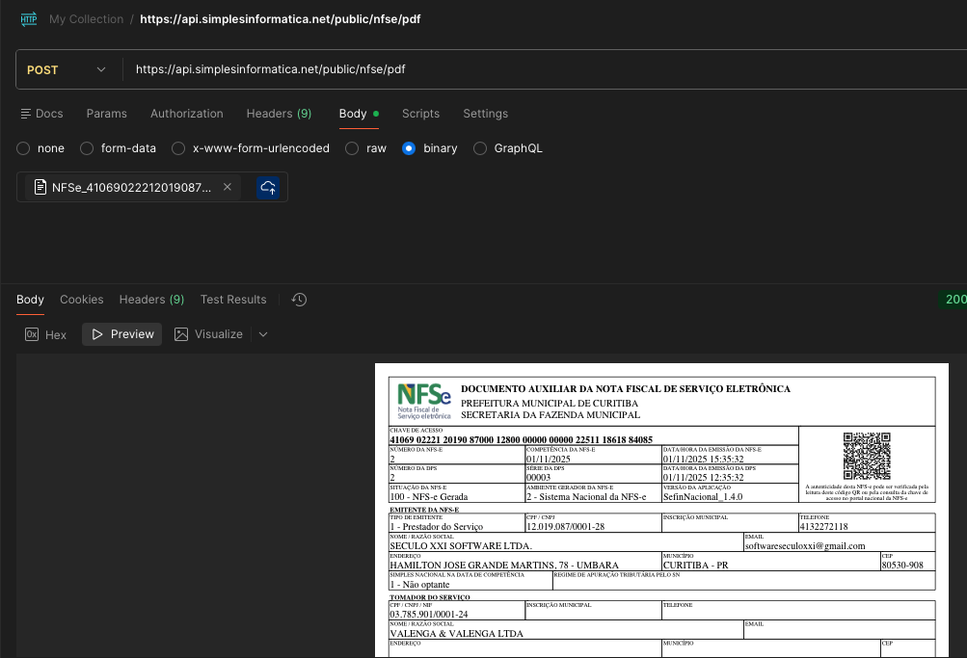967x658 pixels.
Task: Expand the Visualize options chevron
Action: [x=263, y=334]
